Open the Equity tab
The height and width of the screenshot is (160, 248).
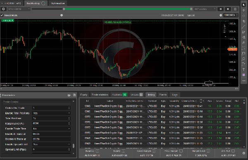click(x=84, y=95)
